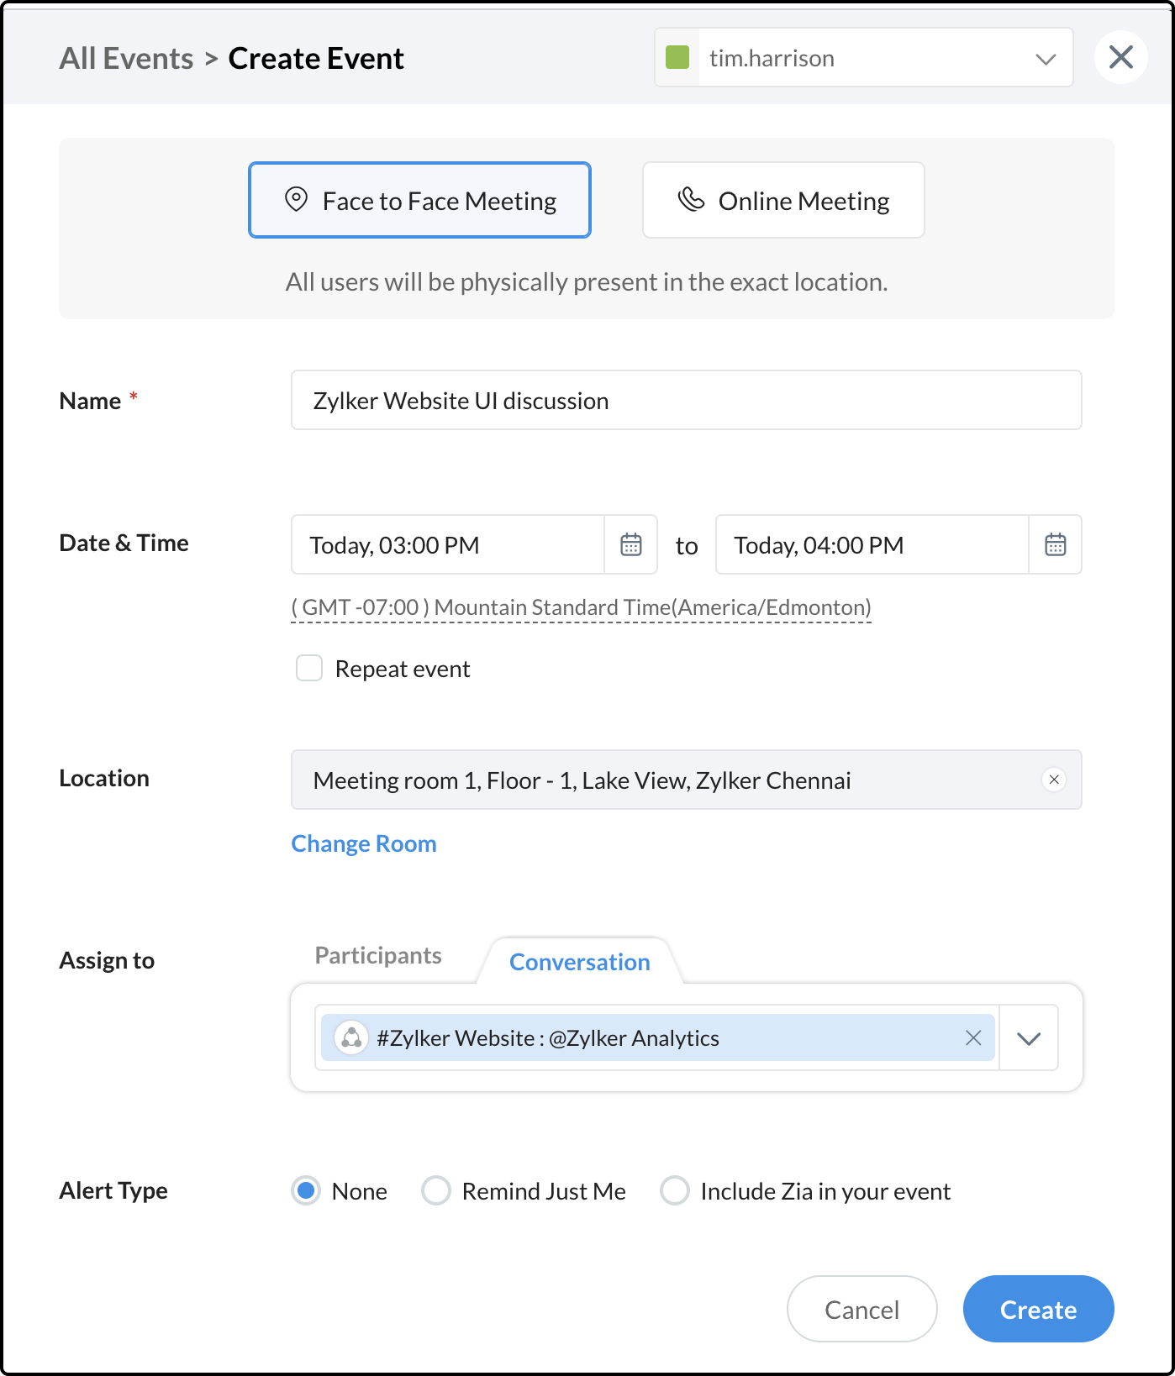Open the tim.harrison calendar dropdown
Screen dimensions: 1175x1376
point(1045,58)
